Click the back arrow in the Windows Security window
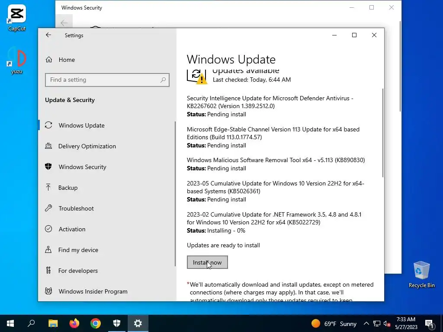Screen dimensions: 443x332 [64, 22]
